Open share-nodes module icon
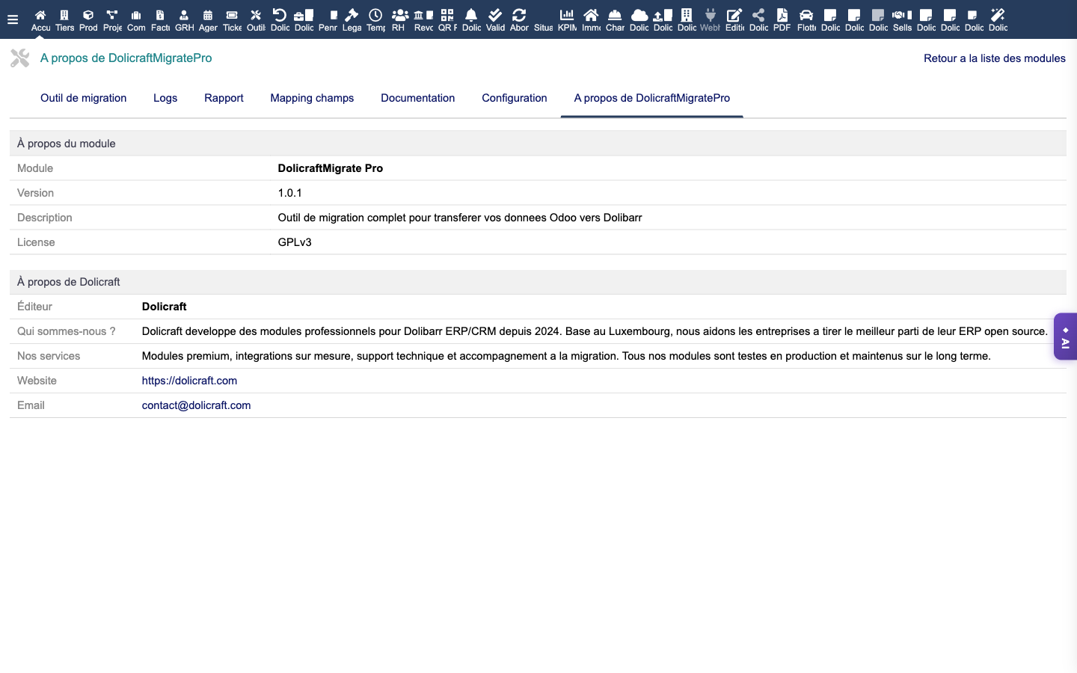Viewport: 1077px width, 673px height. coord(758,15)
